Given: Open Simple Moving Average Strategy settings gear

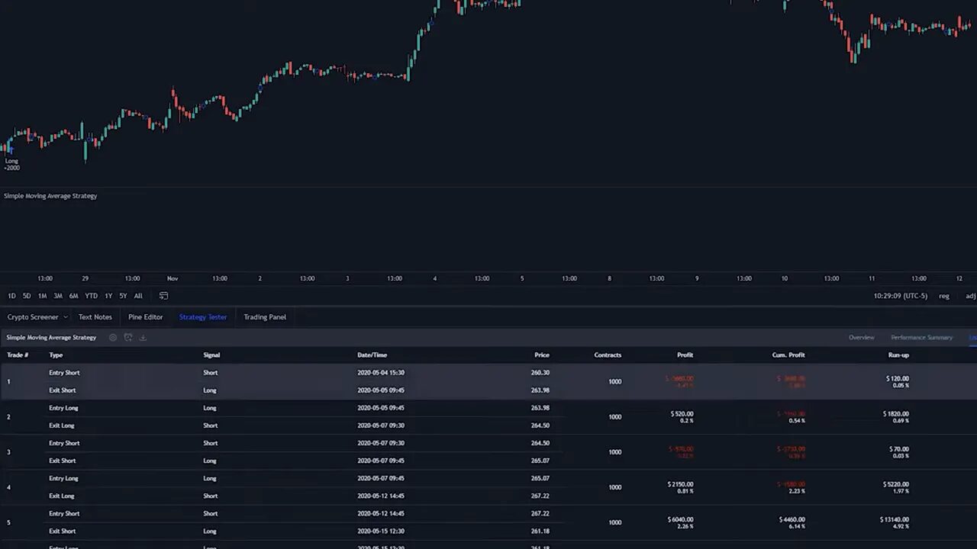Looking at the screenshot, I should (113, 337).
